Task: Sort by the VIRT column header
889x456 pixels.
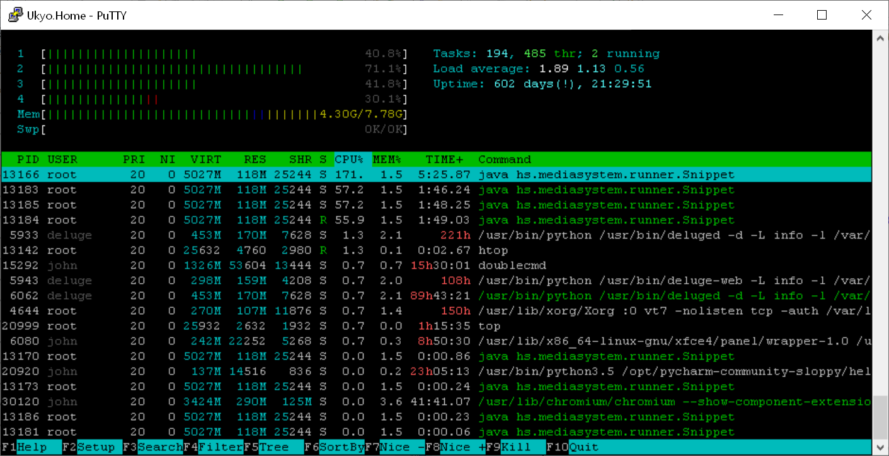Action: 206,160
